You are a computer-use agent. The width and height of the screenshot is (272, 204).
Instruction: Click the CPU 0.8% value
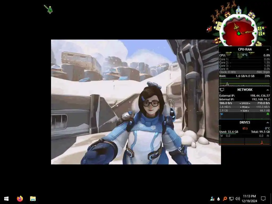point(267,55)
